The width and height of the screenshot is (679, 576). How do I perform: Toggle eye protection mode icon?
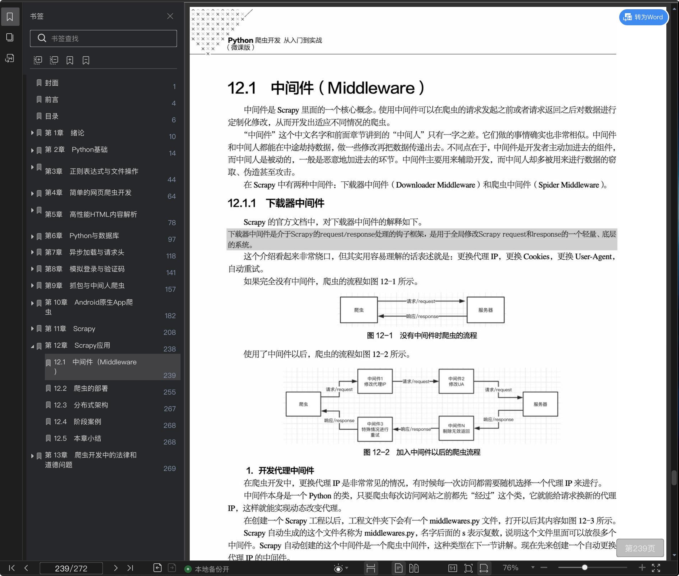tap(338, 569)
